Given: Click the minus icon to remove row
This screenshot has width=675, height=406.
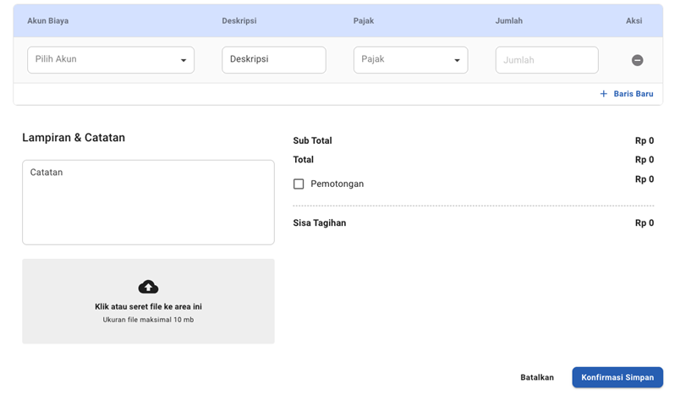Looking at the screenshot, I should pos(637,60).
